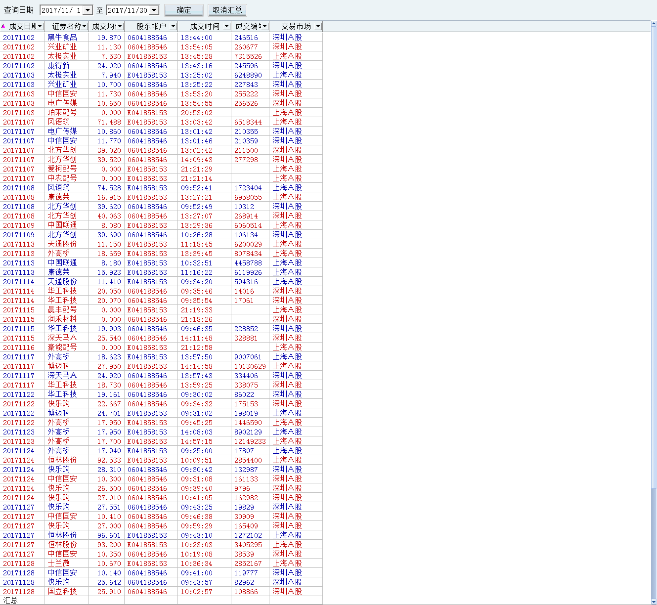Viewport: 657px width, 605px height.
Task: Click the 爱柯配号 name cell
Action: (62, 169)
